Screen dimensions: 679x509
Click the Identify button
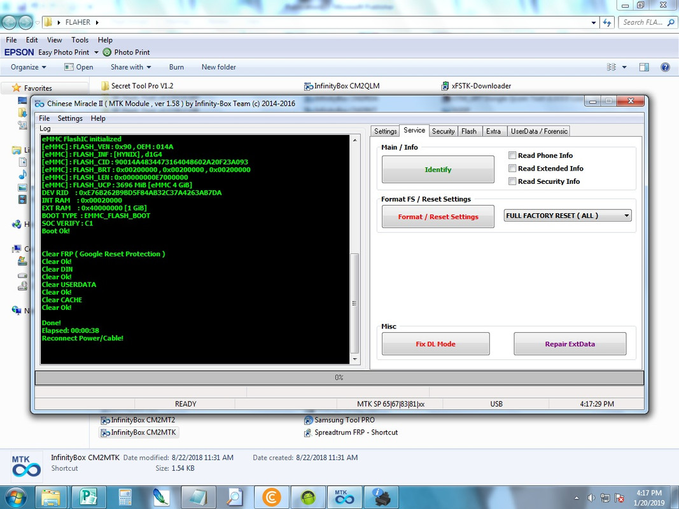[438, 169]
